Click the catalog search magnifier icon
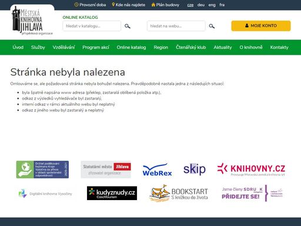Image resolution: width=301 pixels, height=226 pixels. 128,26
